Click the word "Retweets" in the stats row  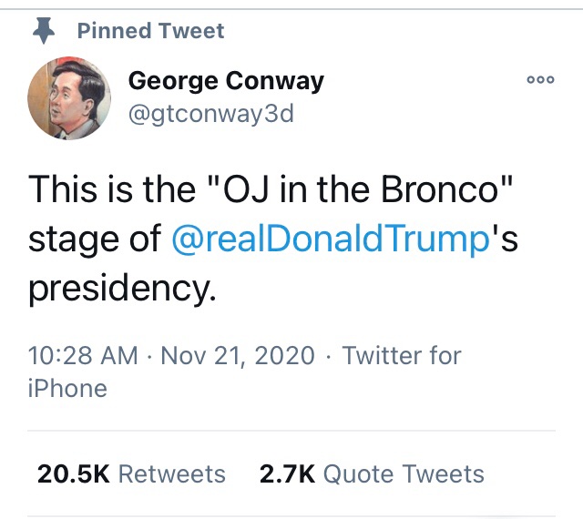pos(172,474)
